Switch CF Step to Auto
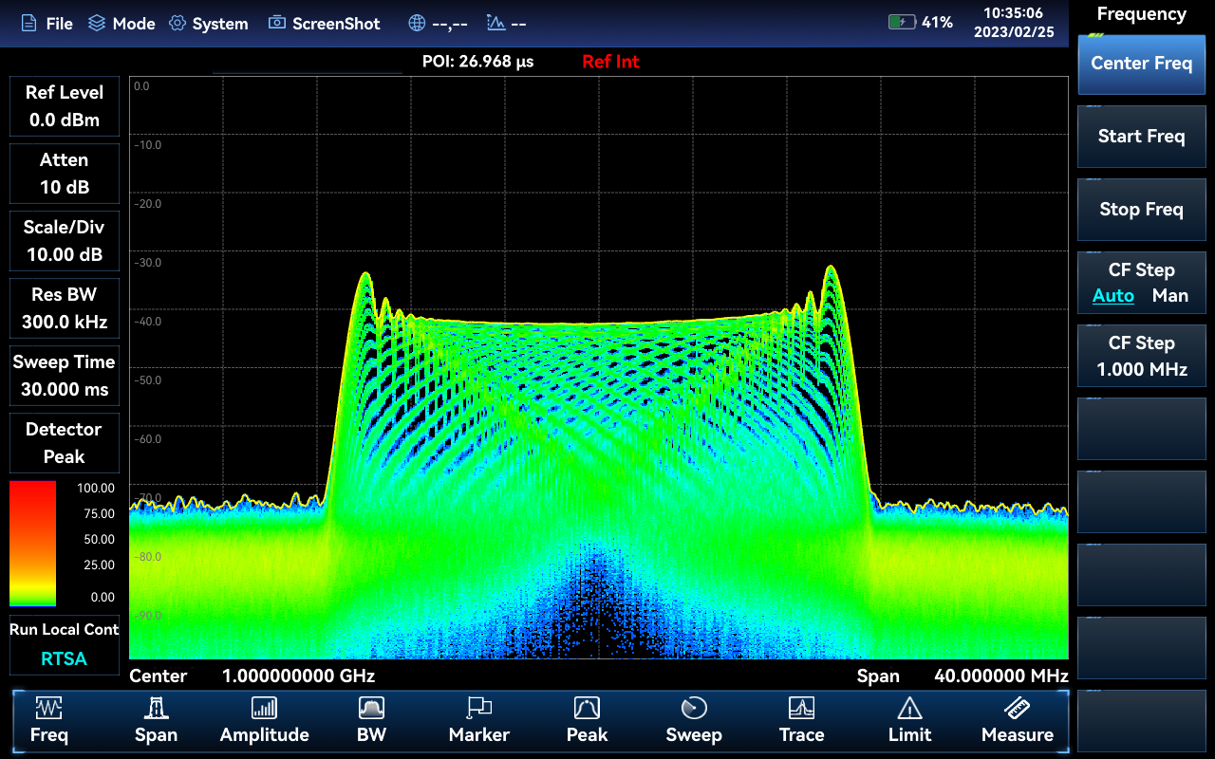Image resolution: width=1215 pixels, height=759 pixels. (1112, 296)
